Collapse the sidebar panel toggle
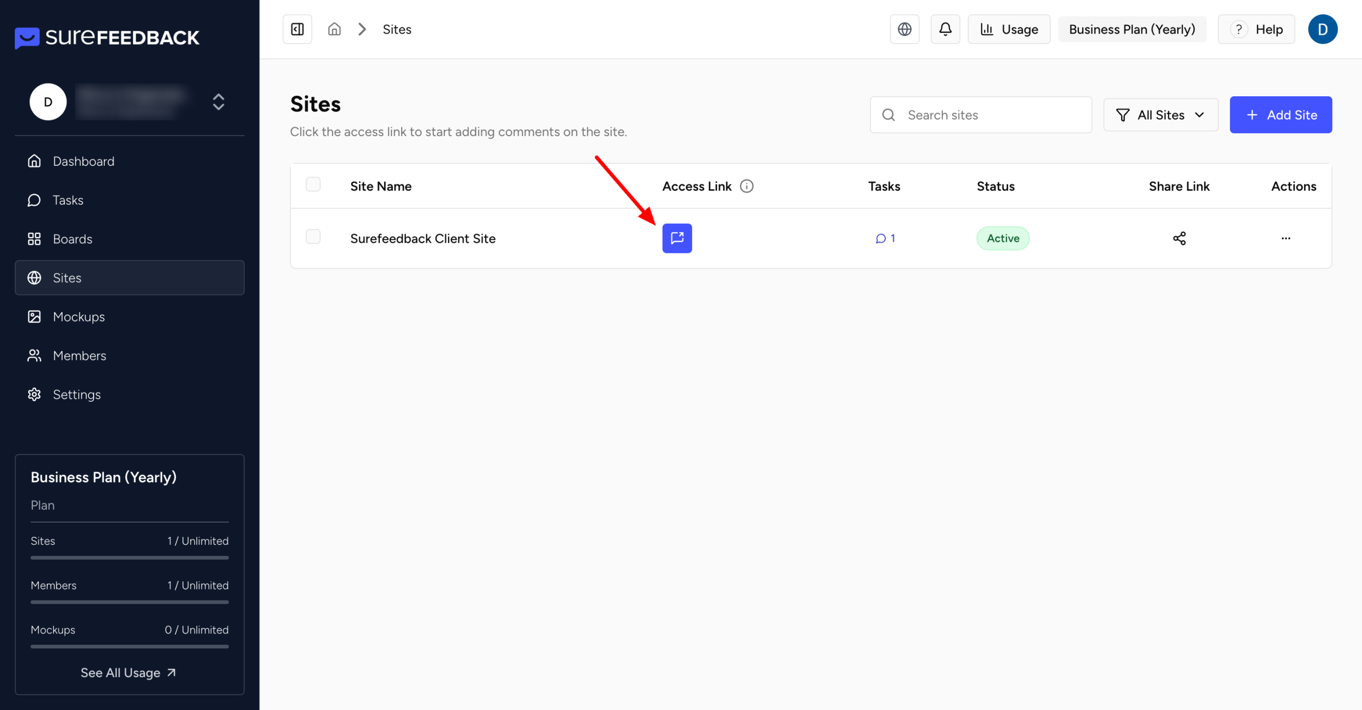The width and height of the screenshot is (1362, 710). tap(297, 29)
